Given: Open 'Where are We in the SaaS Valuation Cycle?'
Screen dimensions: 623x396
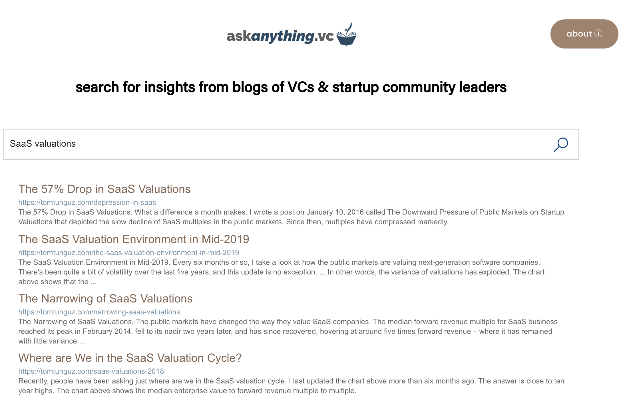Looking at the screenshot, I should (130, 358).
